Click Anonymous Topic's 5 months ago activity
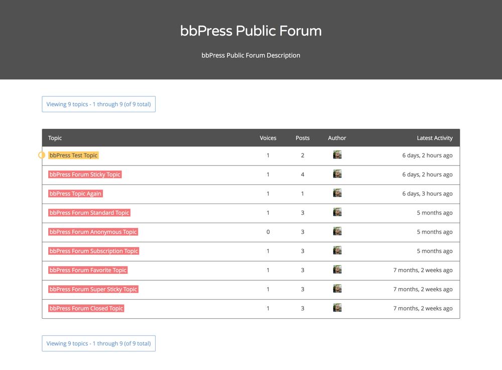The width and height of the screenshot is (502, 370). tap(435, 232)
